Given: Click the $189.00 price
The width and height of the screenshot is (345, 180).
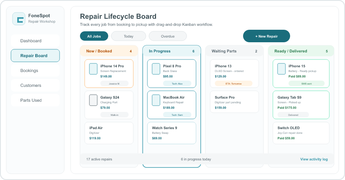Looking at the screenshot, I should (169, 108).
